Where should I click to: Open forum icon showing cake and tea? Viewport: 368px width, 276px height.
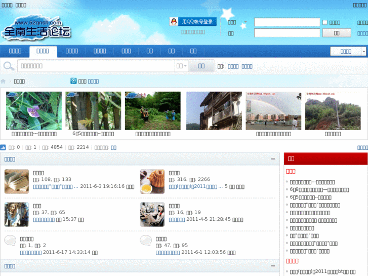point(152,181)
